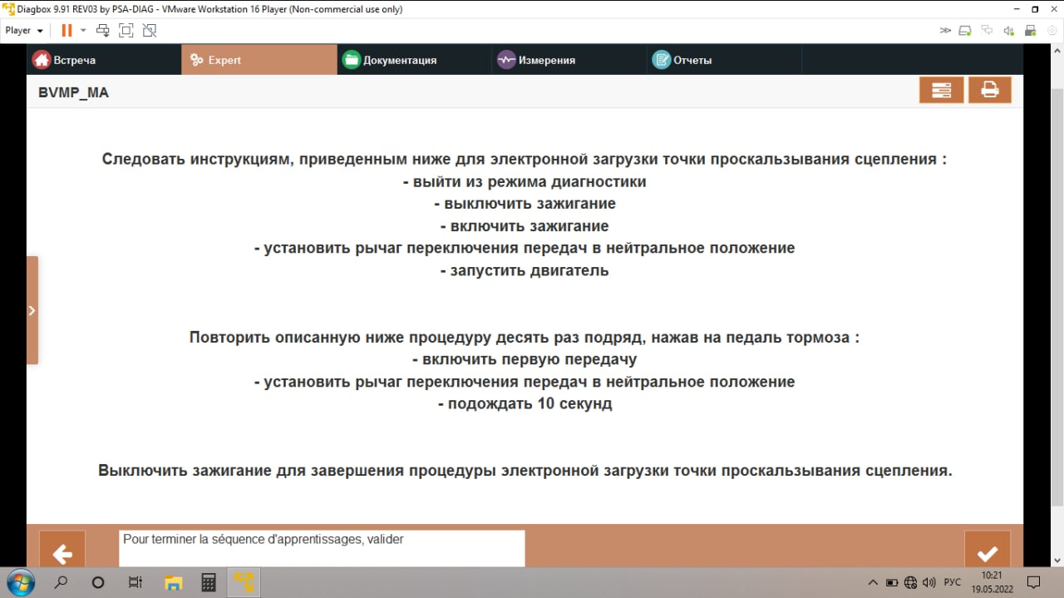Open the Windows Start menu
Screen dimensions: 1064x598
click(x=20, y=582)
